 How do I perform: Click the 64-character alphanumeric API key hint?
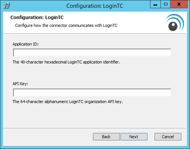68,102
